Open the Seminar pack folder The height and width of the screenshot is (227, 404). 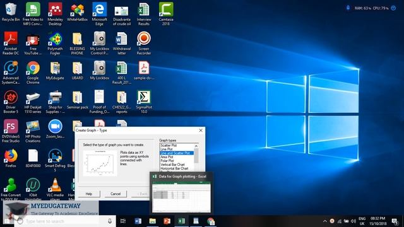click(77, 100)
